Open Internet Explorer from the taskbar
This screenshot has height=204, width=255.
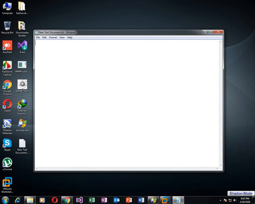pyautogui.click(x=18, y=200)
